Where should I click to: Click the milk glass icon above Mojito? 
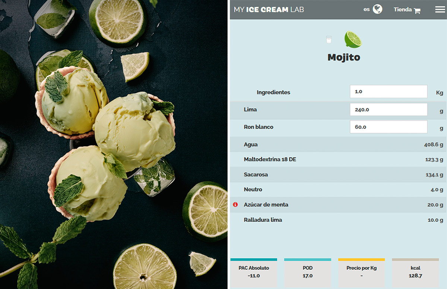329,39
